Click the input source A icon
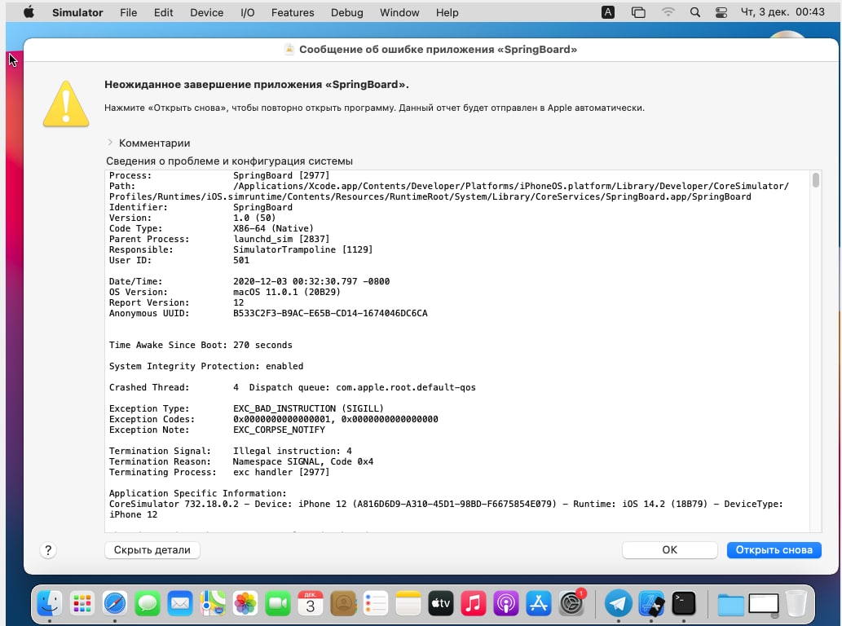The image size is (842, 626). [x=607, y=12]
